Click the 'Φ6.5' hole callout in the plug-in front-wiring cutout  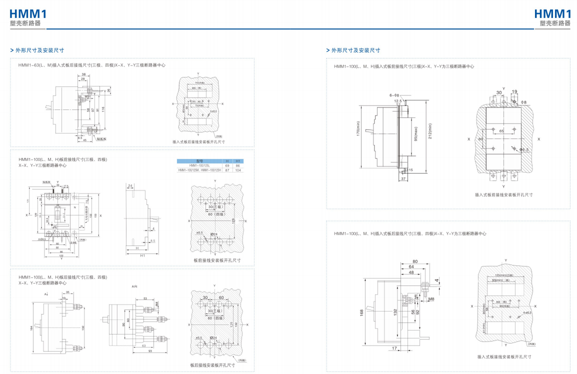524,149
